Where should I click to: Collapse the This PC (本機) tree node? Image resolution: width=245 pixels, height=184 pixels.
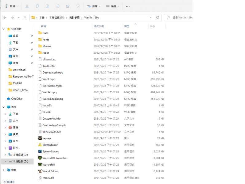click(4, 107)
